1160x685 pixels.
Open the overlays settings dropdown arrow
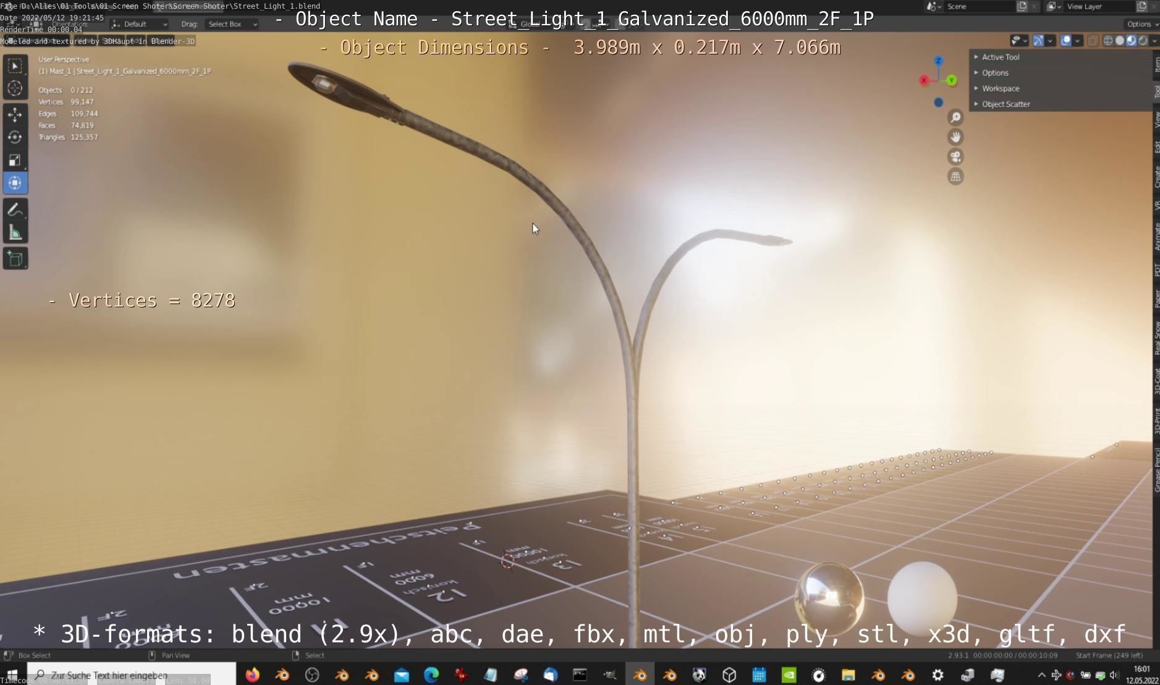1077,41
